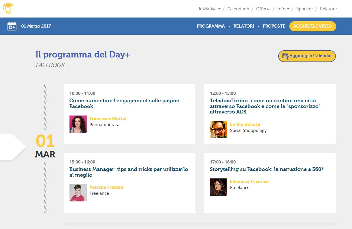The width and height of the screenshot is (352, 229).
Task: Switch to the PROPOSTE section
Action: tap(274, 26)
